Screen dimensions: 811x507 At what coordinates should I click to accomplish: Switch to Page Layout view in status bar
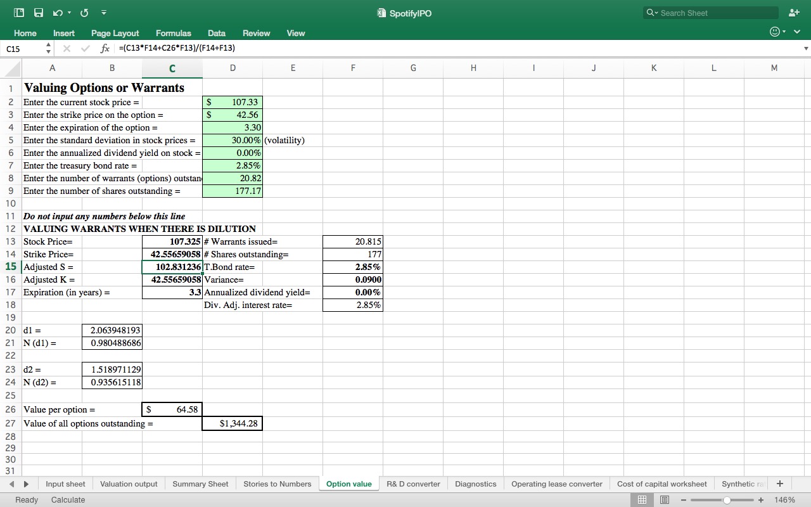pos(664,499)
